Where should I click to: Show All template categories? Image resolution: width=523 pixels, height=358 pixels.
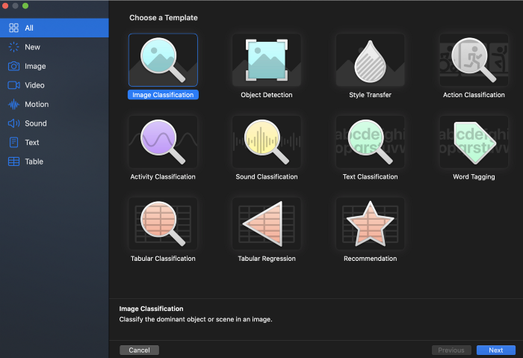55,28
